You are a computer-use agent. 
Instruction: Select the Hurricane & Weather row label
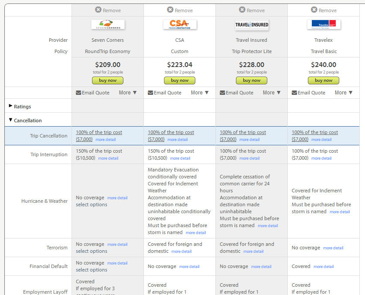point(44,201)
